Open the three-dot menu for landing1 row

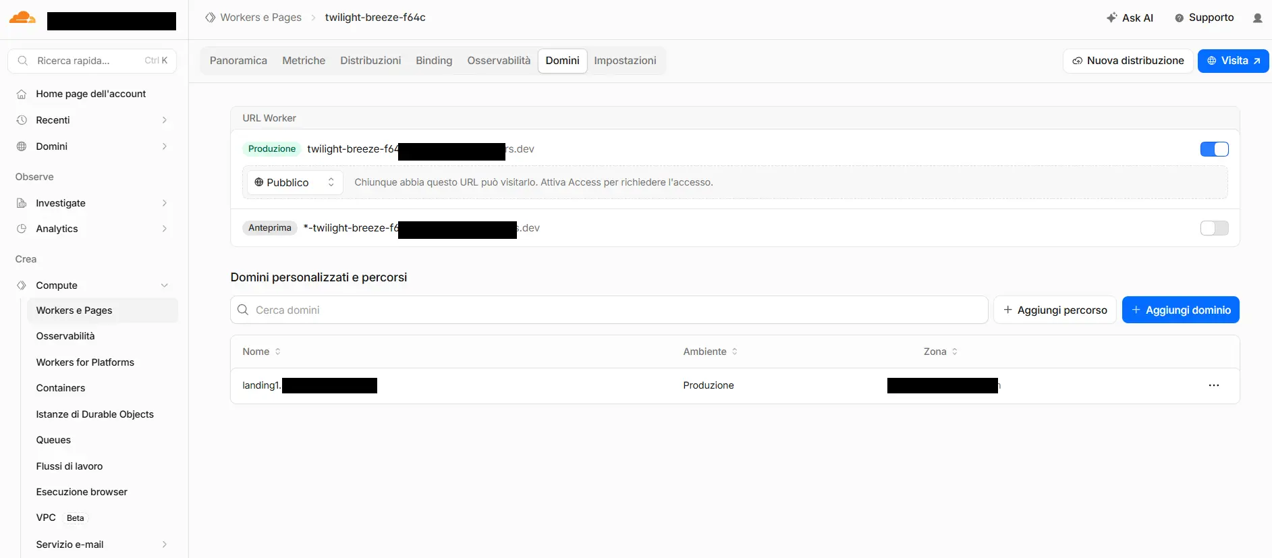point(1213,385)
